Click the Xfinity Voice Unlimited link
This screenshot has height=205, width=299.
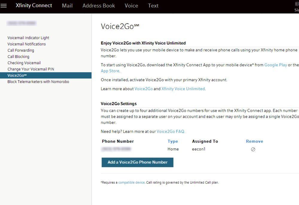tap(183, 89)
